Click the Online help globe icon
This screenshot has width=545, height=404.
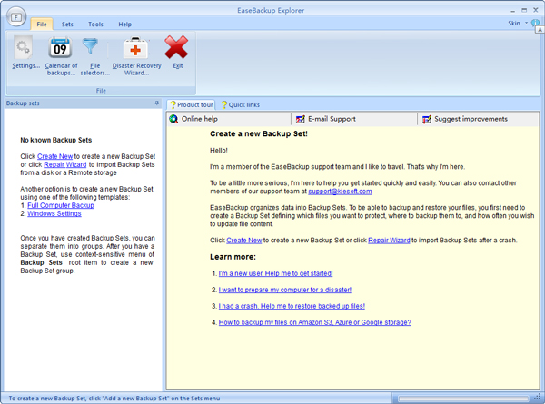pyautogui.click(x=173, y=119)
